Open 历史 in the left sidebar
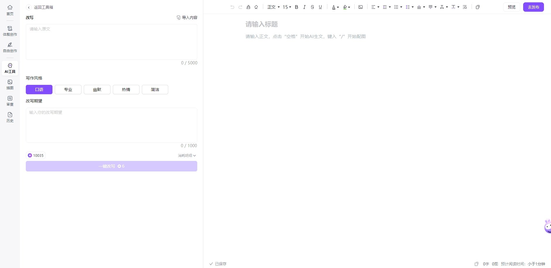Screen dimensions: 551x268 point(10,117)
